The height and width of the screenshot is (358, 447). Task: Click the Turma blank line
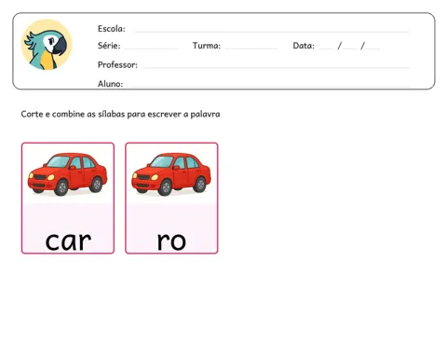tap(251, 48)
